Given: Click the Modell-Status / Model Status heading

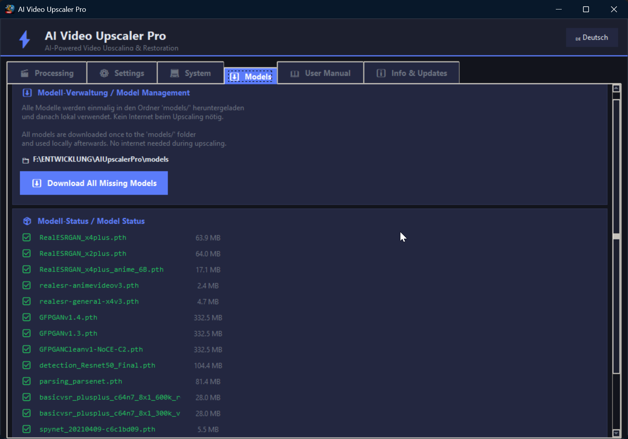Looking at the screenshot, I should 91,221.
